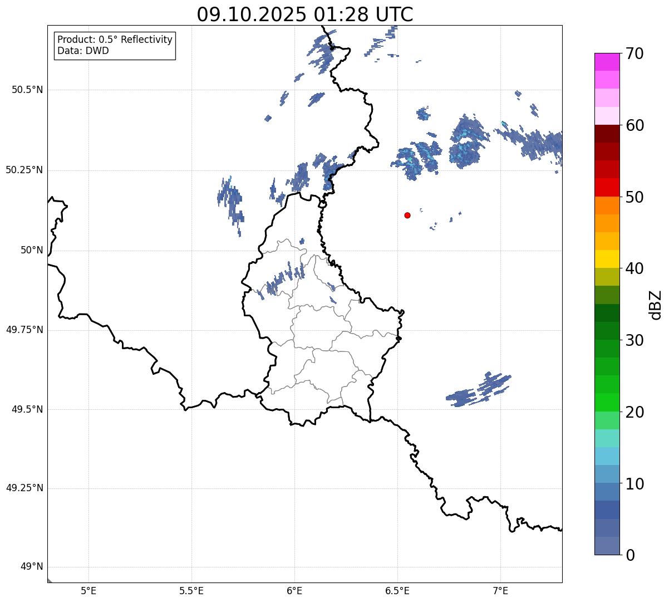Click the "50.5°N" latitude label
The image size is (669, 602).
(27, 90)
